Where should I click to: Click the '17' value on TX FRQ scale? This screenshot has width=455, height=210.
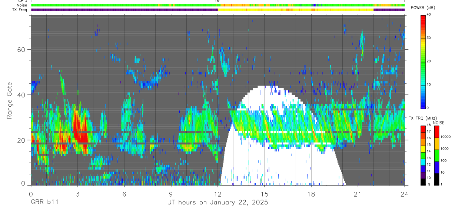429,132
